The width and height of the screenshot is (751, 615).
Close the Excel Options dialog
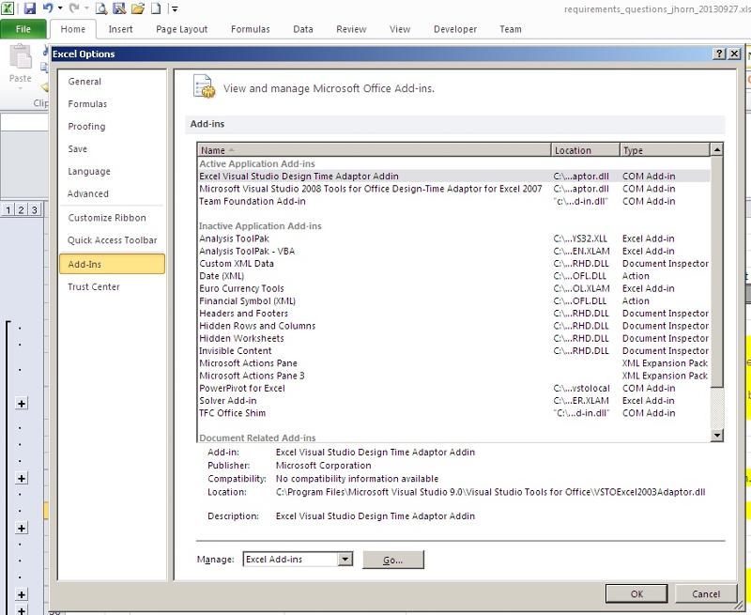pyautogui.click(x=734, y=54)
